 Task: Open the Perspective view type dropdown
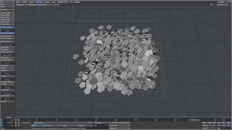(22, 5)
